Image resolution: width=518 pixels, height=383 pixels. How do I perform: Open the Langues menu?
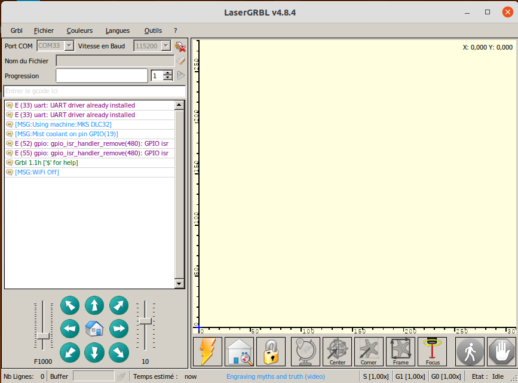coord(118,30)
